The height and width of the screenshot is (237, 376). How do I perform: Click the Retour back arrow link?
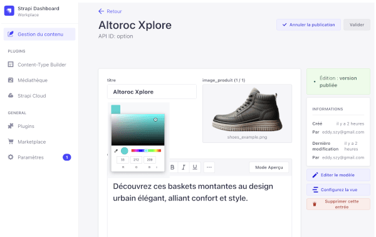(110, 11)
